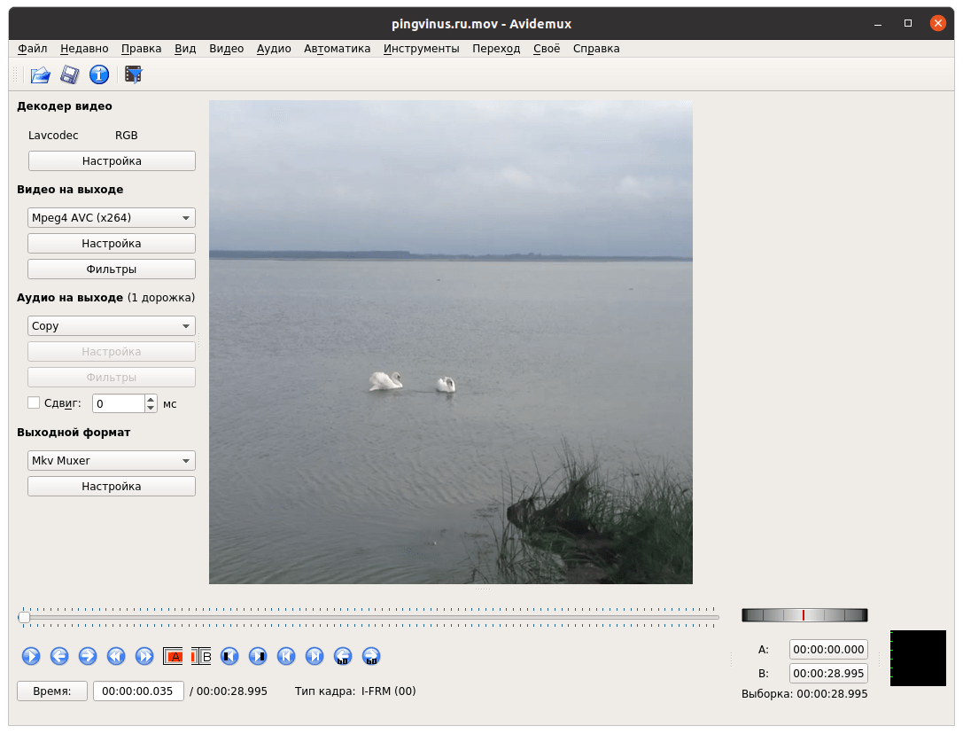
Task: Expand the Mkv Muxer output format dropdown
Action: pyautogui.click(x=112, y=461)
